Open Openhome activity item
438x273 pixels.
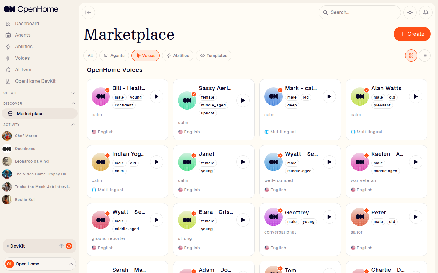(40, 149)
